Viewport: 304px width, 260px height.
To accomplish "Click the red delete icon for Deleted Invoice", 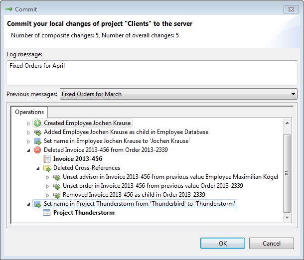I will click(x=37, y=150).
